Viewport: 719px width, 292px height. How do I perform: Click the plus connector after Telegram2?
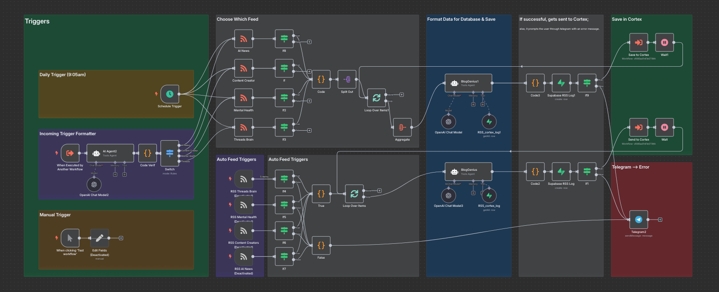point(660,219)
